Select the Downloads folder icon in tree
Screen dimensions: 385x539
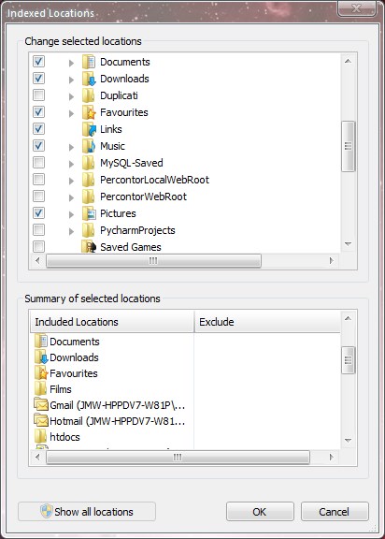click(x=89, y=79)
